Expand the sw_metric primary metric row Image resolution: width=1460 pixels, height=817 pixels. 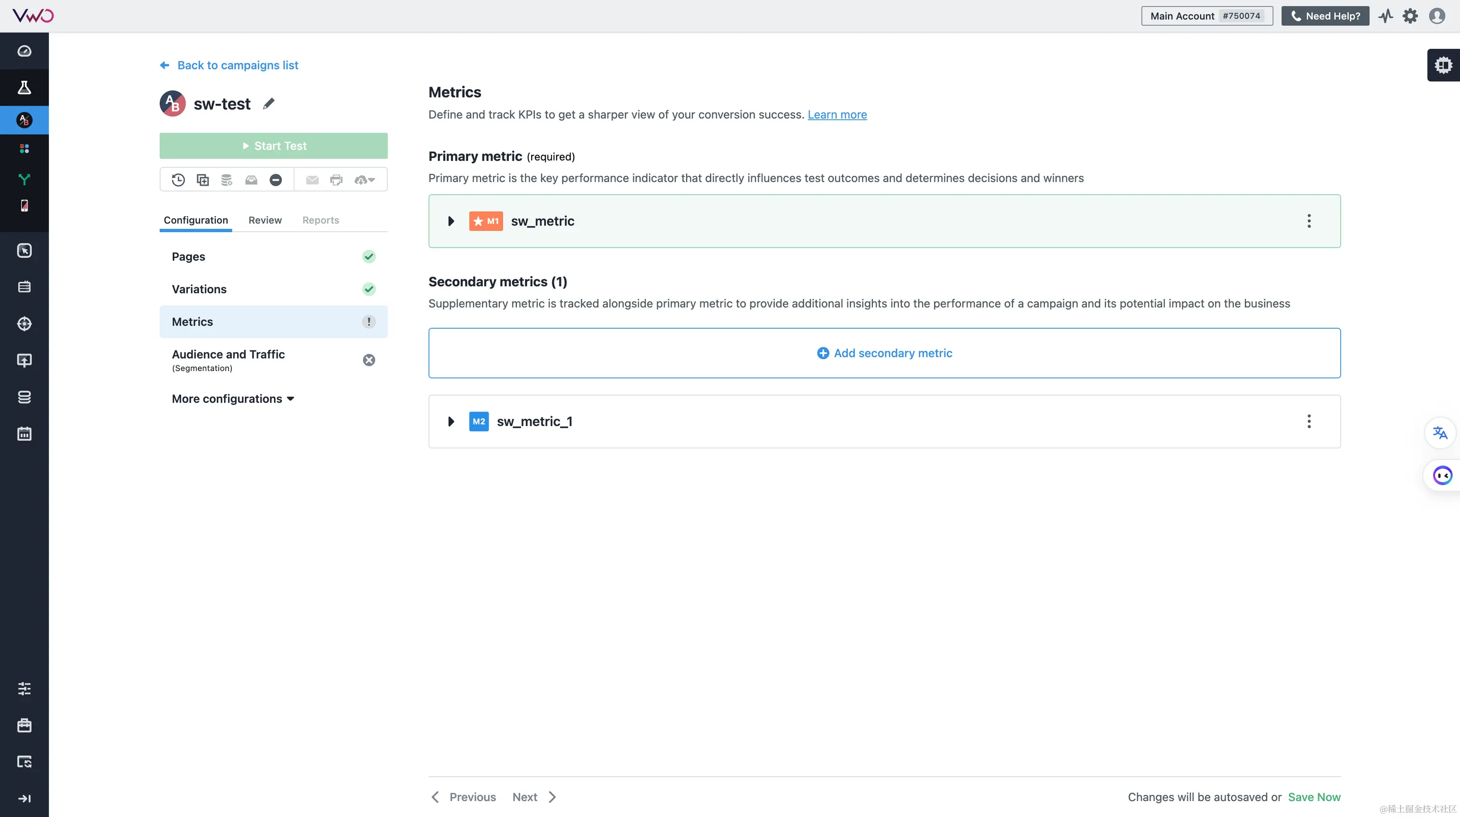tap(451, 222)
